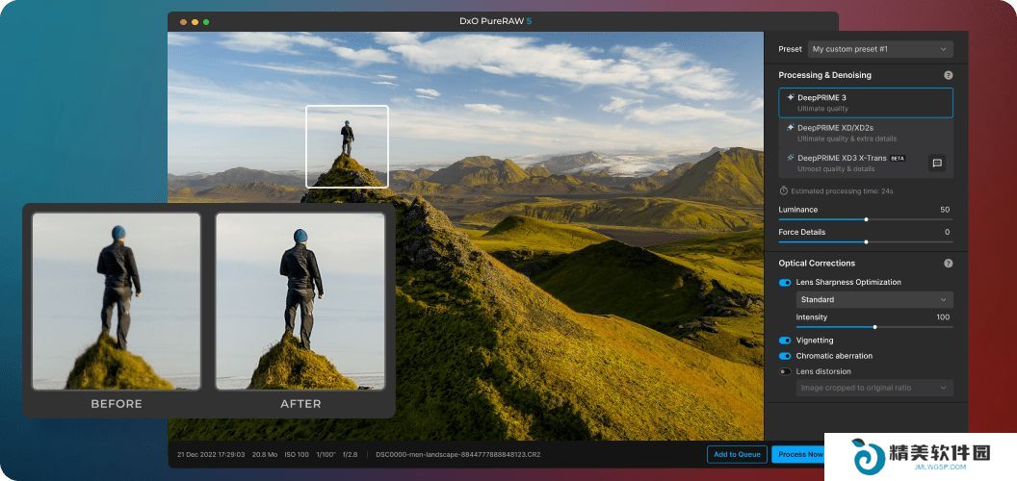Click the Intensity value 100
The width and height of the screenshot is (1017, 481).
click(x=943, y=317)
